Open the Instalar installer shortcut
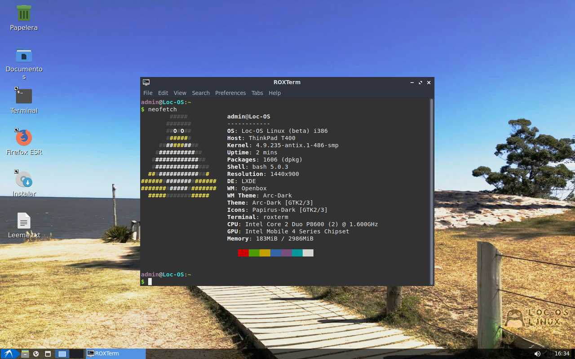 (x=24, y=179)
